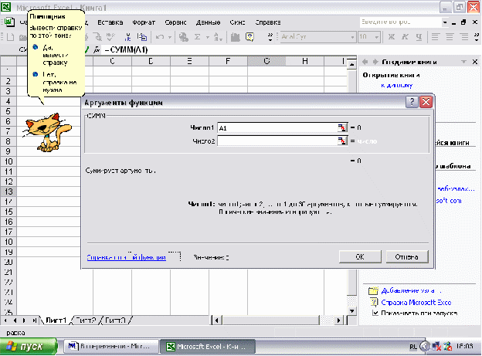Select column F header
Screen dimensions: 482x356
(x=228, y=61)
